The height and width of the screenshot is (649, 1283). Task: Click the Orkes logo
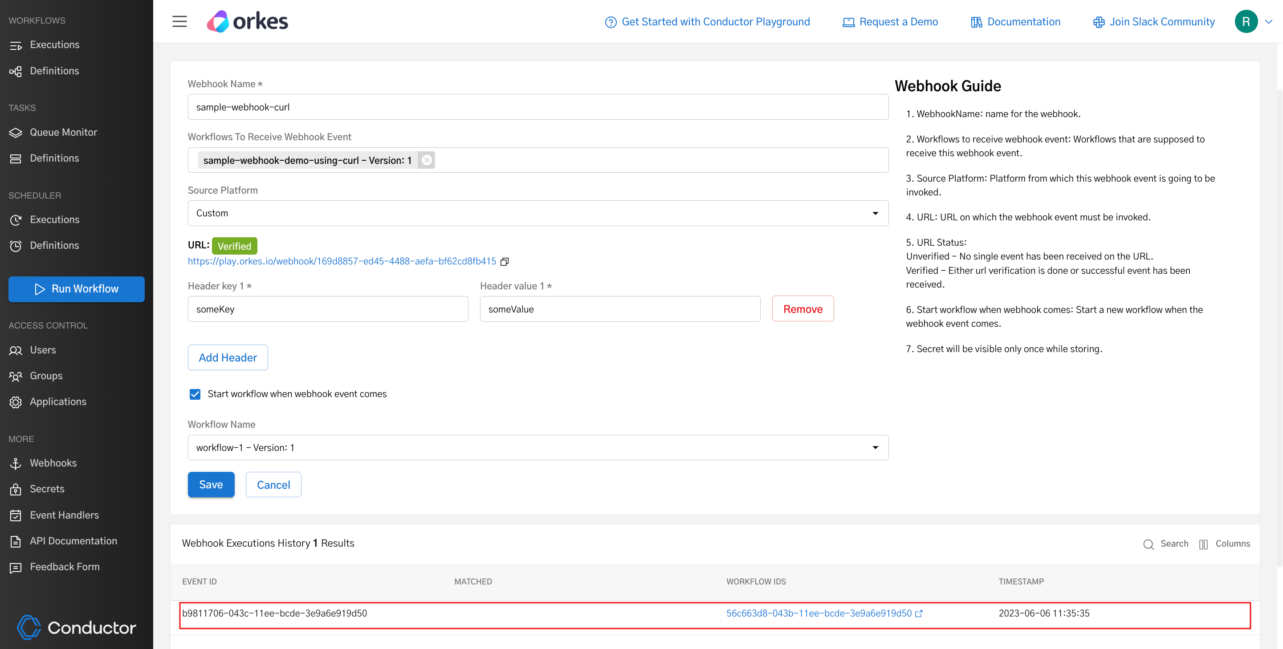248,21
